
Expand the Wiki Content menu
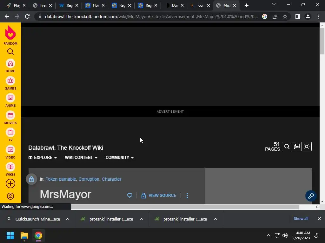[81, 158]
